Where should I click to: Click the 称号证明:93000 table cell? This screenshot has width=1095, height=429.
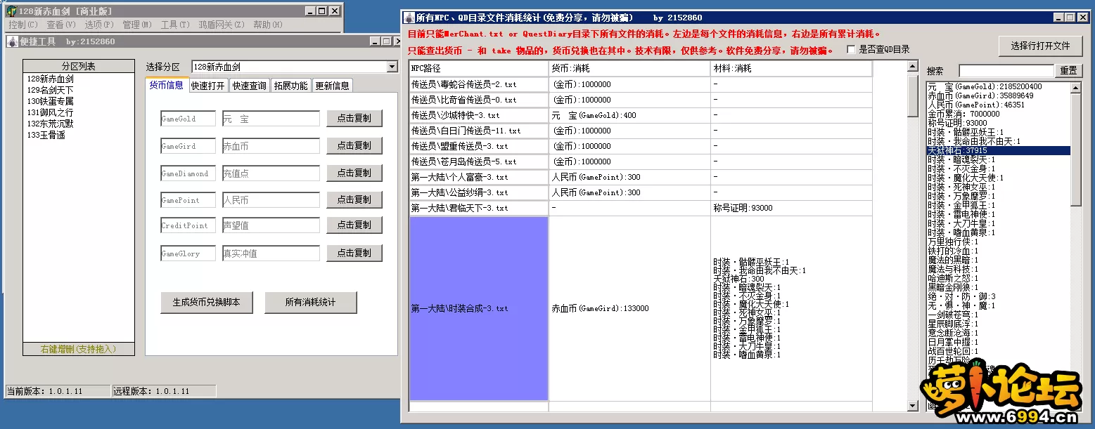pos(792,208)
